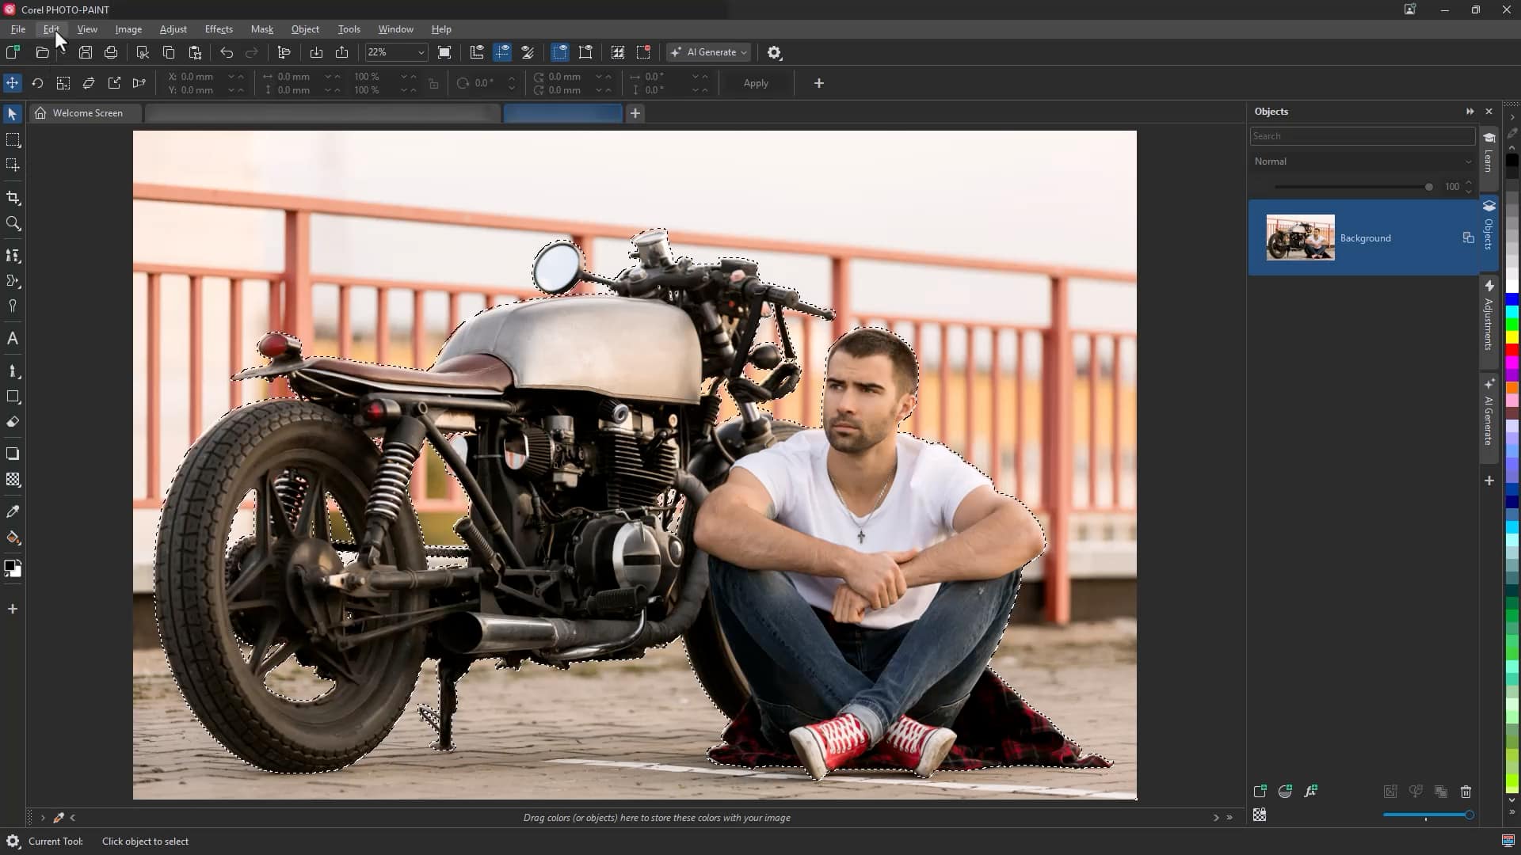Click the Apply button

(755, 83)
